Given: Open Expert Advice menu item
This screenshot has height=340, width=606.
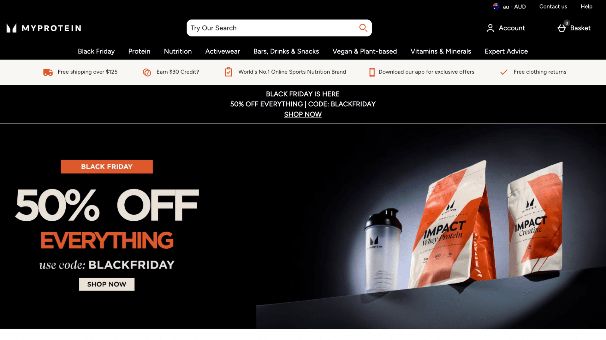Looking at the screenshot, I should [506, 51].
